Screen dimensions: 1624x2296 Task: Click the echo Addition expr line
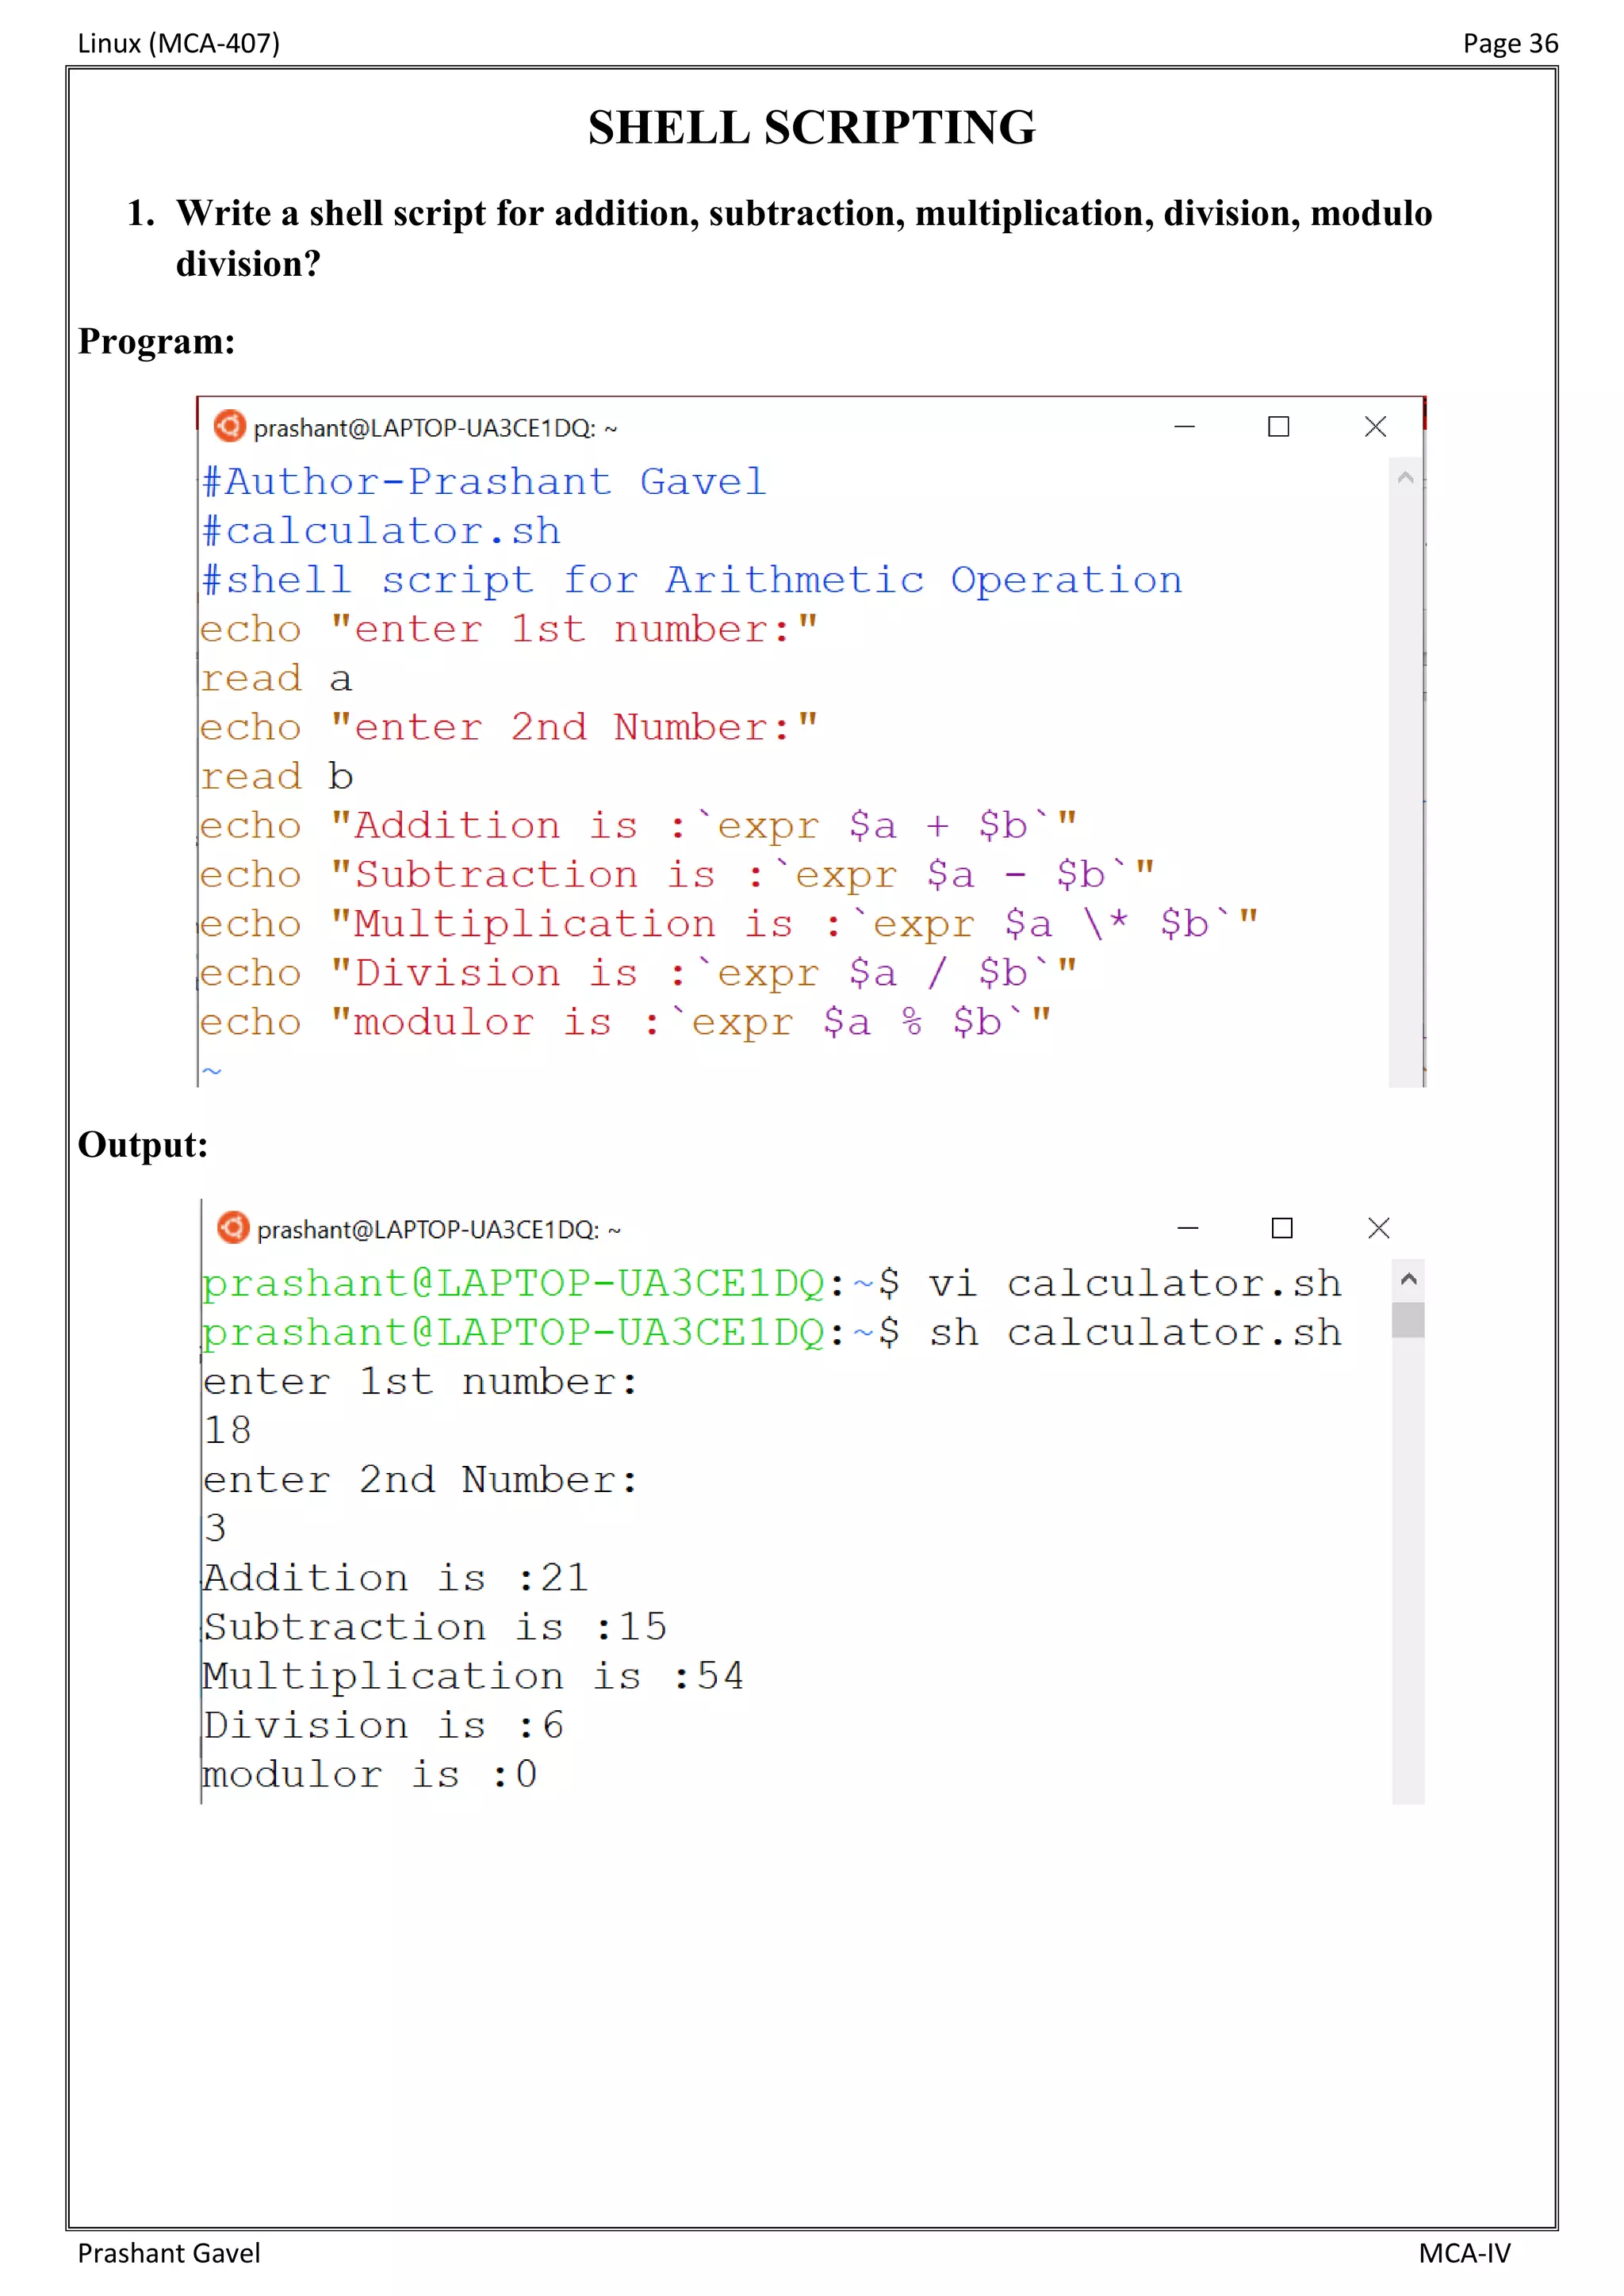(x=639, y=826)
